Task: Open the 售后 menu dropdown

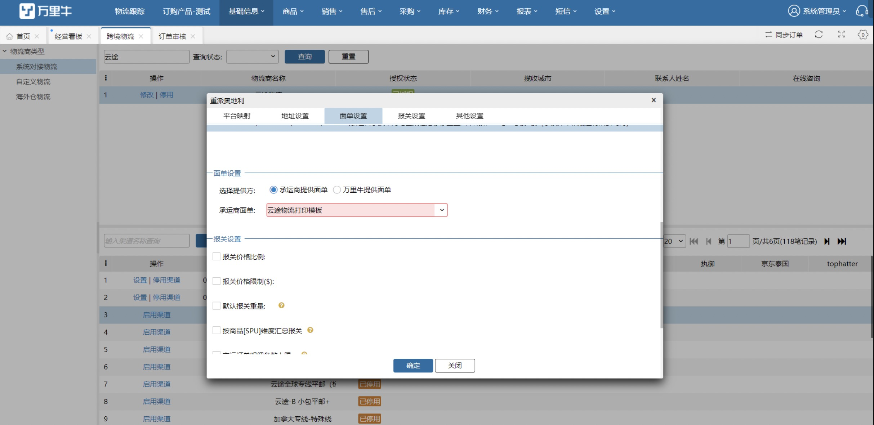Action: (x=371, y=12)
